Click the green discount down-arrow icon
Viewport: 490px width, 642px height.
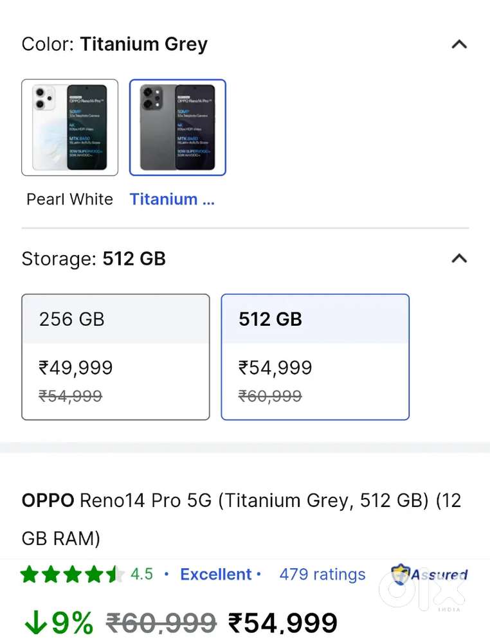pos(35,623)
